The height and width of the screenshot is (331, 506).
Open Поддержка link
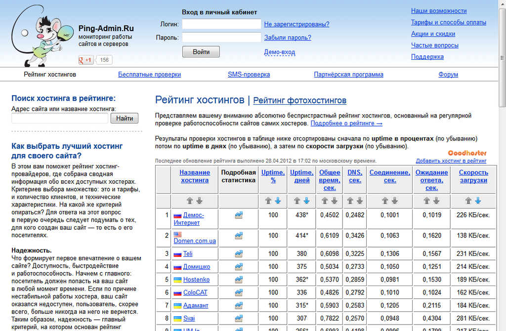tap(427, 57)
